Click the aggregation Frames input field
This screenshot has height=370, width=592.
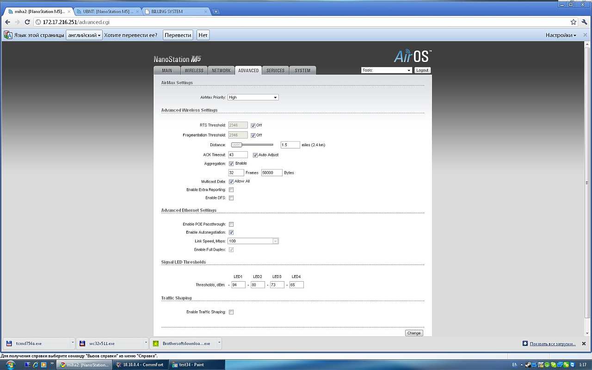point(236,173)
